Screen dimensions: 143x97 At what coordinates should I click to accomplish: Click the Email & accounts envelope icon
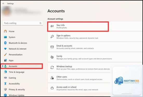coord(52,47)
